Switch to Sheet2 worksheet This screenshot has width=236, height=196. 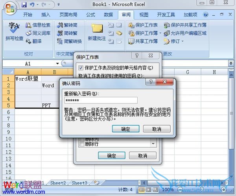coord(58,183)
